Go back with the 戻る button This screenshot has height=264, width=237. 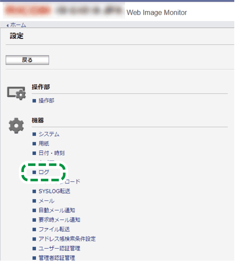(27, 60)
